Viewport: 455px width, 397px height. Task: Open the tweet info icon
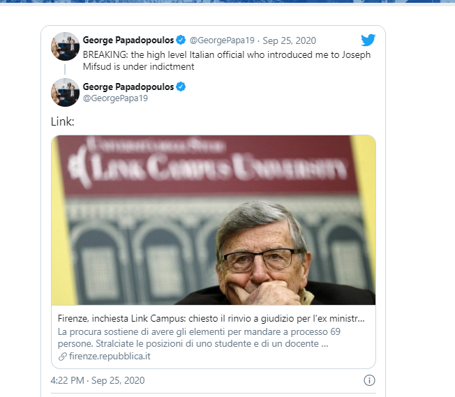(370, 380)
